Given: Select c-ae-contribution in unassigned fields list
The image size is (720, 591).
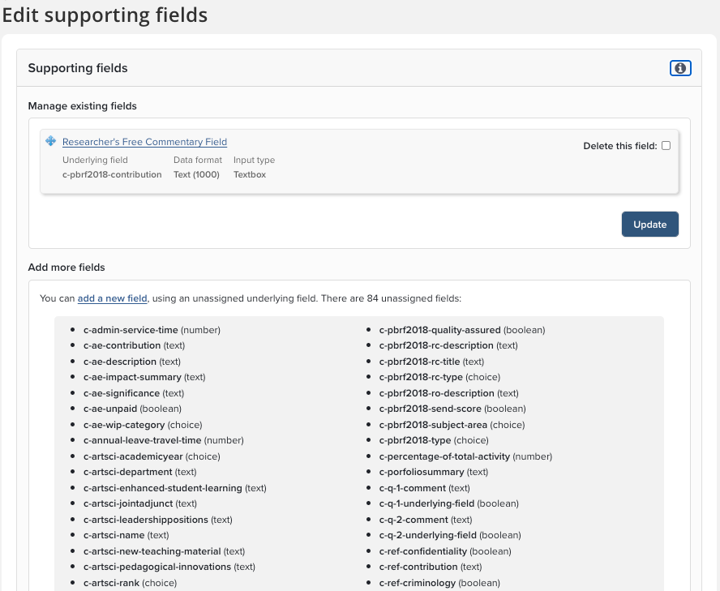Looking at the screenshot, I should pyautogui.click(x=120, y=345).
